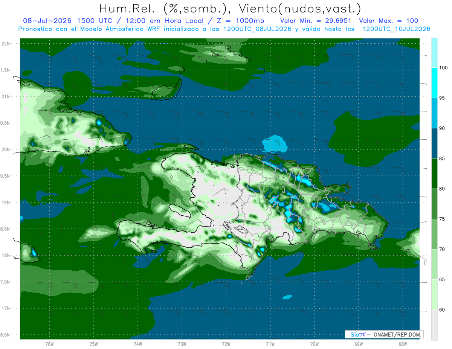Pick the gray below-60 colorbar segment
452x349 pixels.
click(x=434, y=325)
